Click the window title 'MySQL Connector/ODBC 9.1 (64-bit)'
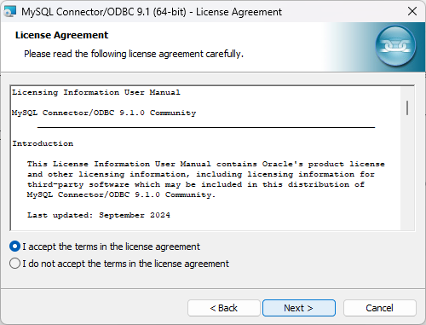 (104, 12)
